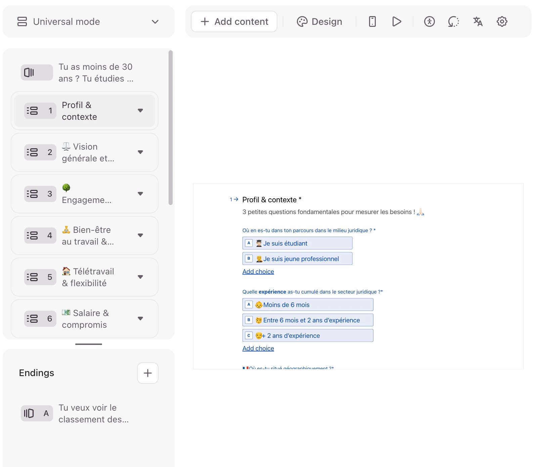Viewport: 538px width, 467px height.
Task: Select choice A 'Je suis étudiant'
Action: [x=297, y=243]
